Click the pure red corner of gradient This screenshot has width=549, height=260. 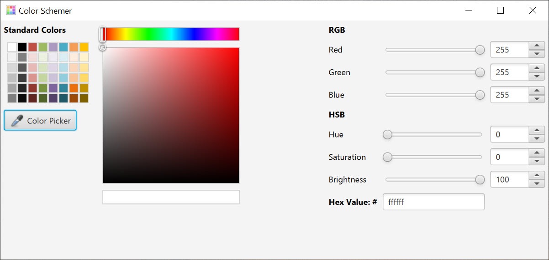pyautogui.click(x=238, y=49)
